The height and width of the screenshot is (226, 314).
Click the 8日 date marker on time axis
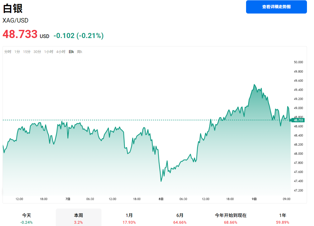coord(161,199)
